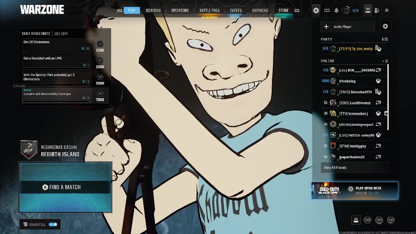
Task: Click the Resurgence Casual gas mask emblem
Action: (29, 149)
